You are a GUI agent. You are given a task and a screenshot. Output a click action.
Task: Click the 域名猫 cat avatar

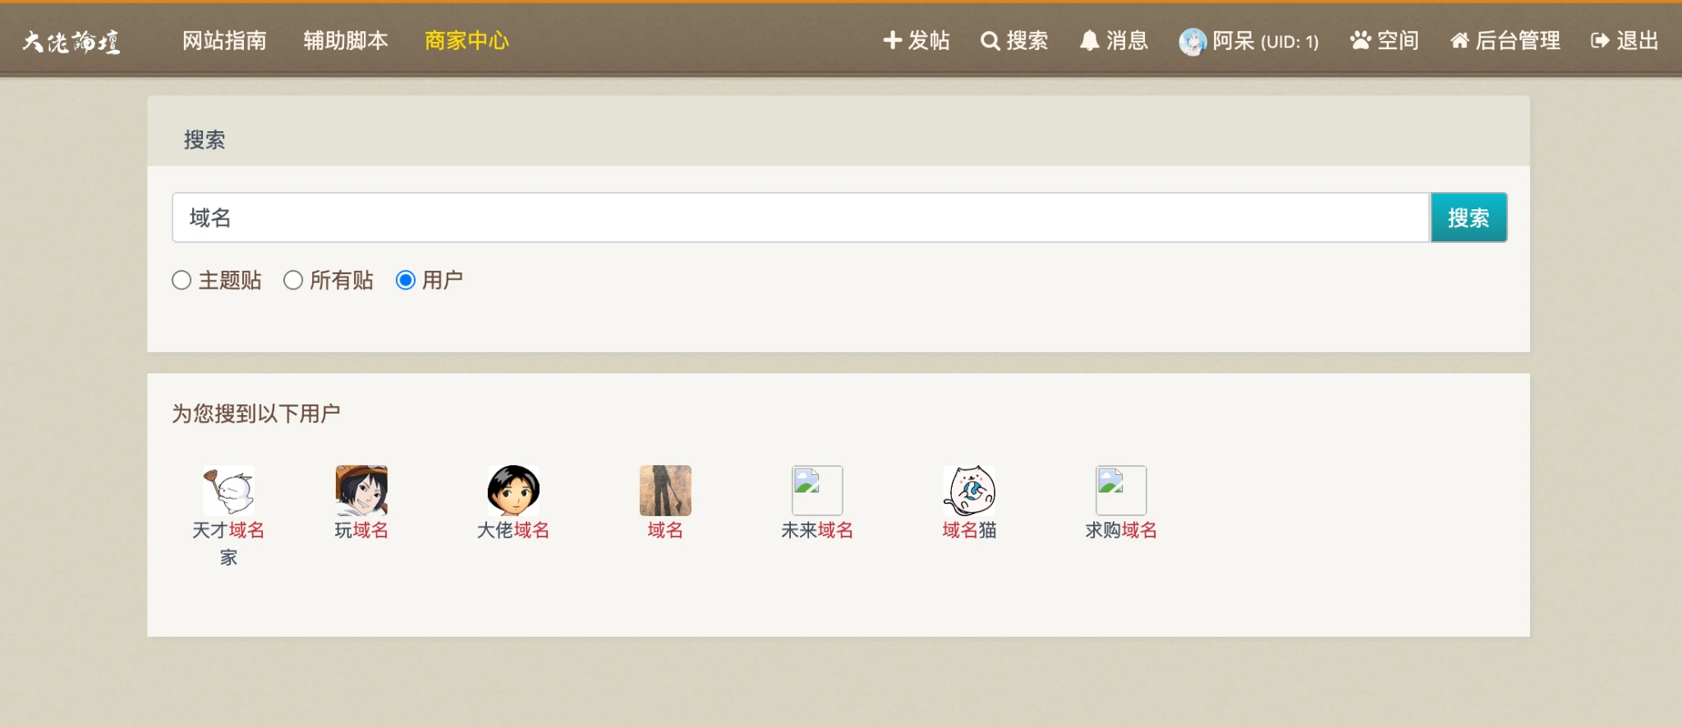pyautogui.click(x=969, y=491)
